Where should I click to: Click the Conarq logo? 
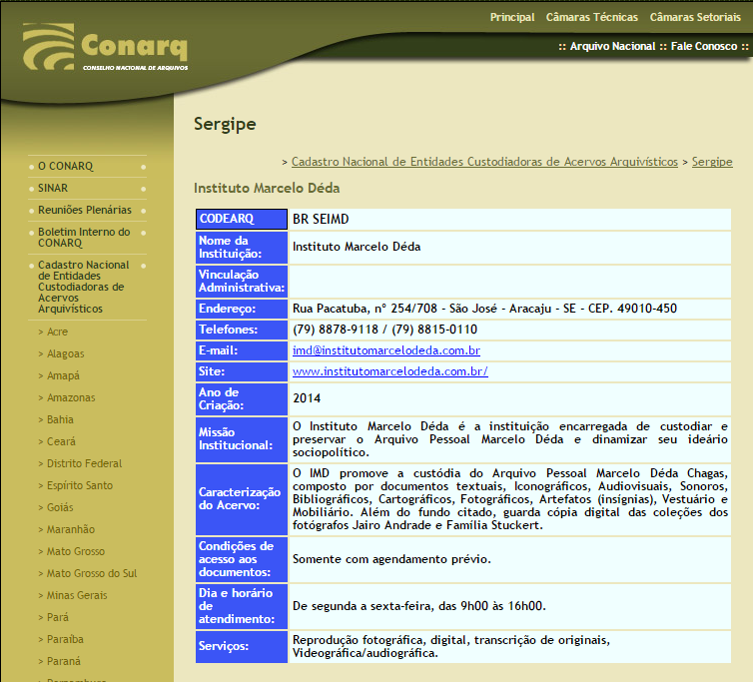click(105, 47)
